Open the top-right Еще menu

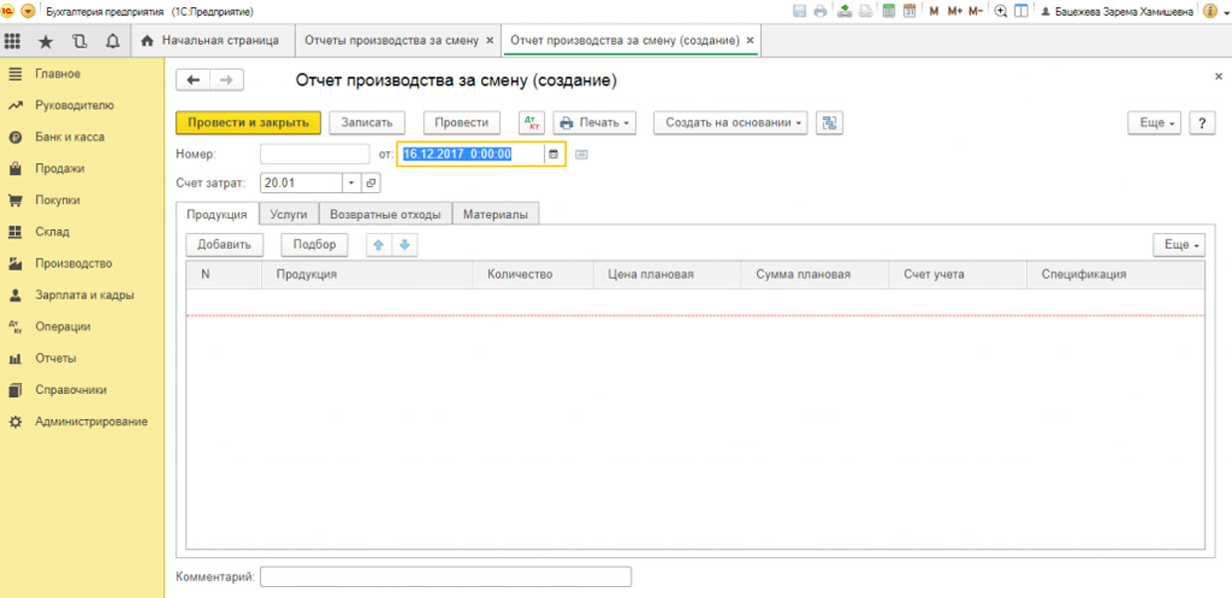(x=1156, y=122)
